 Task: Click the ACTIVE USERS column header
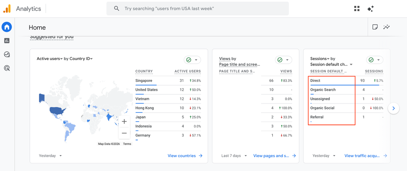[x=188, y=72]
